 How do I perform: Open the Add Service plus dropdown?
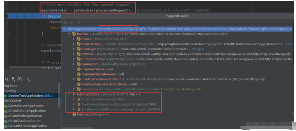click(x=28, y=79)
